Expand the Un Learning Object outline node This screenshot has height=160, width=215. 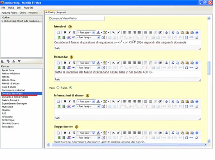coord(3,21)
